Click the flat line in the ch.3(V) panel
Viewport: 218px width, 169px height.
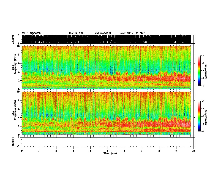click(x=106, y=142)
